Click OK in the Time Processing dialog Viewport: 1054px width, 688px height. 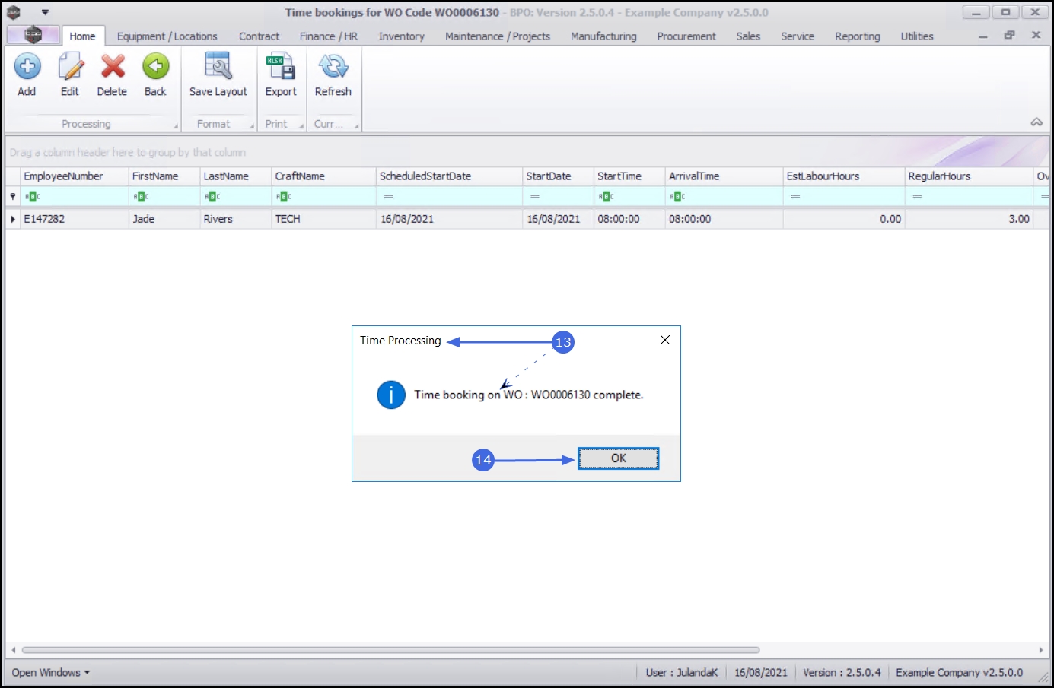tap(618, 458)
